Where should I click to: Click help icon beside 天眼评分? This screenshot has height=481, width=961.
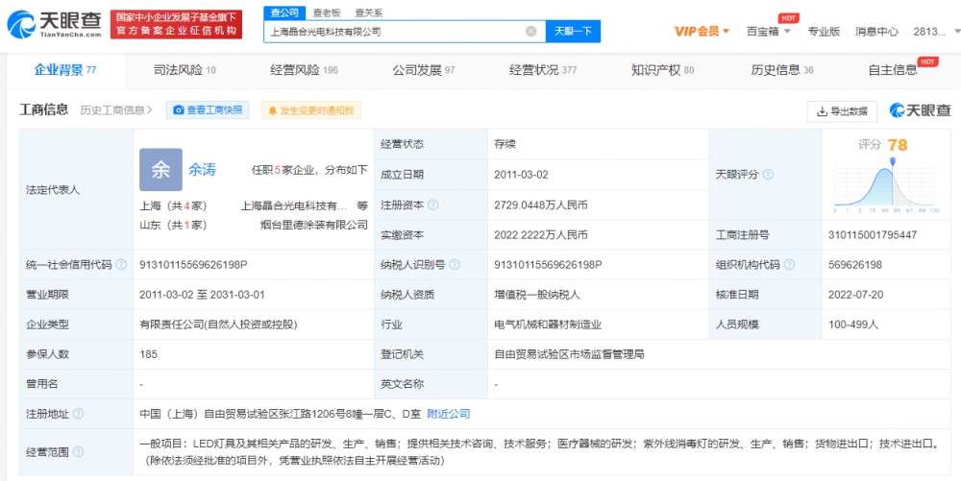pos(767,175)
